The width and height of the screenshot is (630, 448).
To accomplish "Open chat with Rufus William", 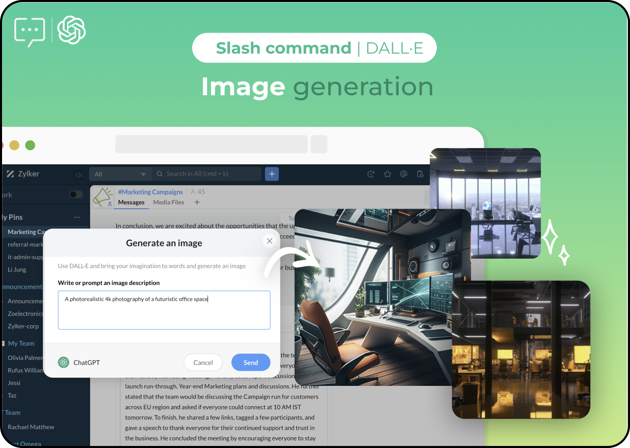I will (25, 371).
